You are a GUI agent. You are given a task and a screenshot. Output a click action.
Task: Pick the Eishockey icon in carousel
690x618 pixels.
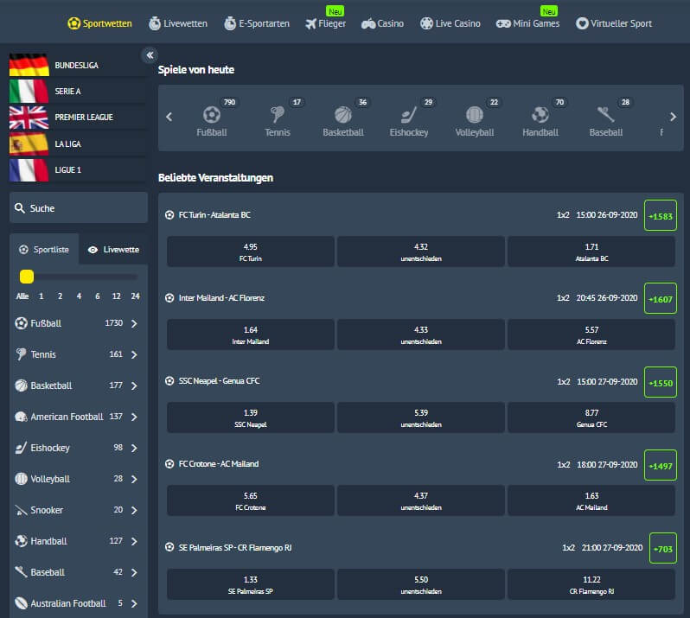pos(409,115)
